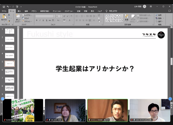The image size is (173, 125).
Task: Click the Cut scissors icon
Action: [x=9, y=15]
